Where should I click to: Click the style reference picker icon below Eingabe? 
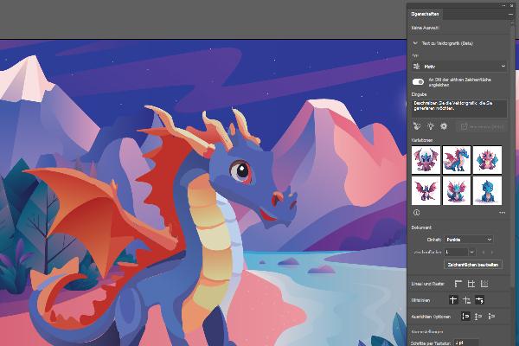(417, 126)
